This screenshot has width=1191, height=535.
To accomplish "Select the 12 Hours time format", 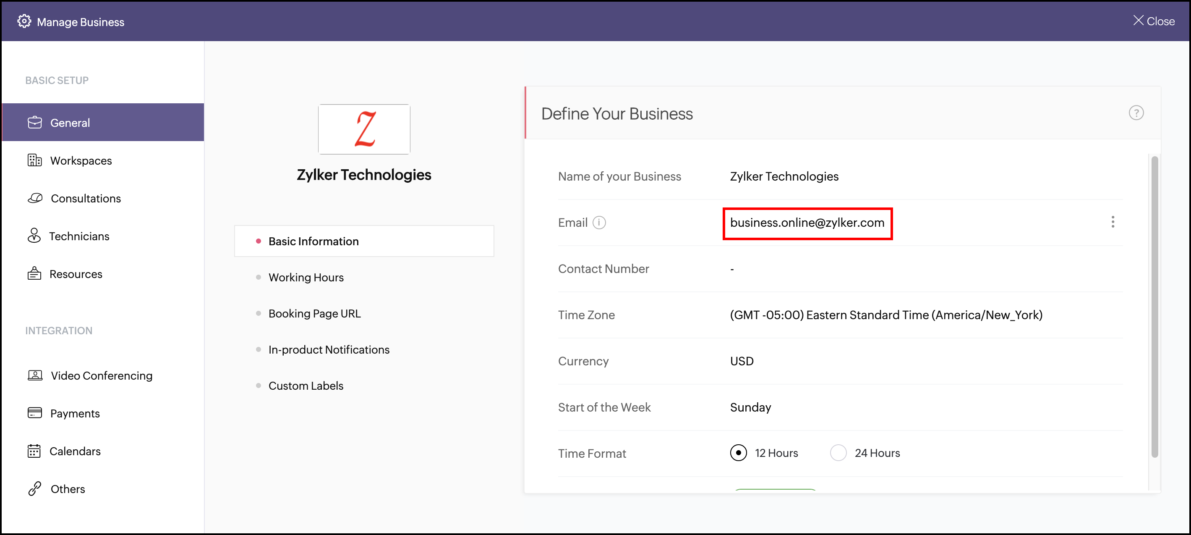I will pos(738,453).
